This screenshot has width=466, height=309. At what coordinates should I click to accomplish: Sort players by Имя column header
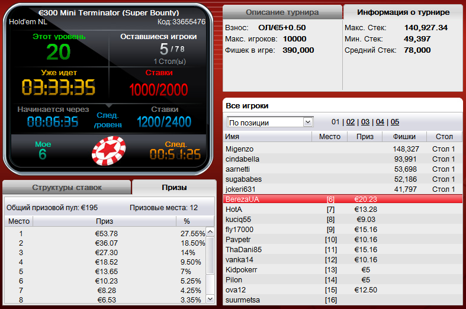[267, 137]
